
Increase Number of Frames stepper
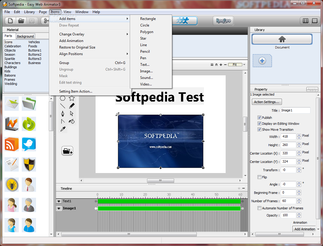(x=299, y=200)
